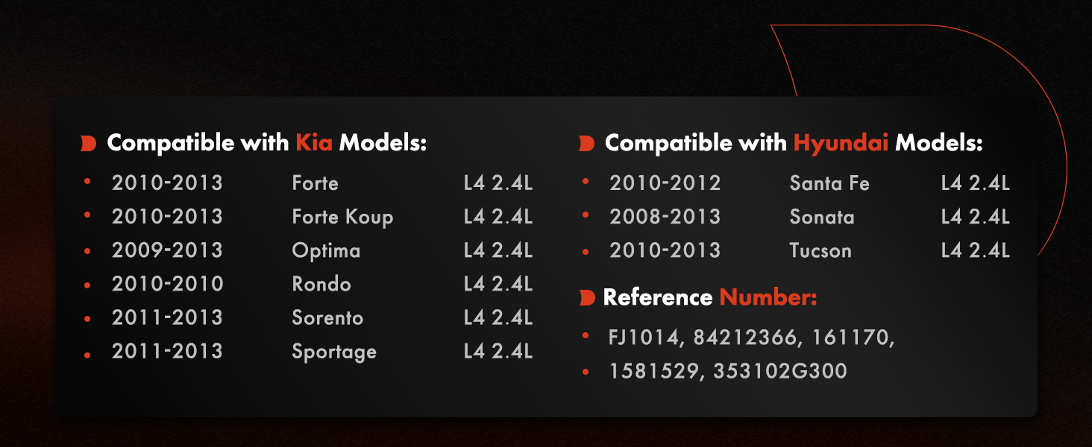Click the L4 2.4L engine beside Forte Koup
The width and height of the screenshot is (1092, 447).
498,217
